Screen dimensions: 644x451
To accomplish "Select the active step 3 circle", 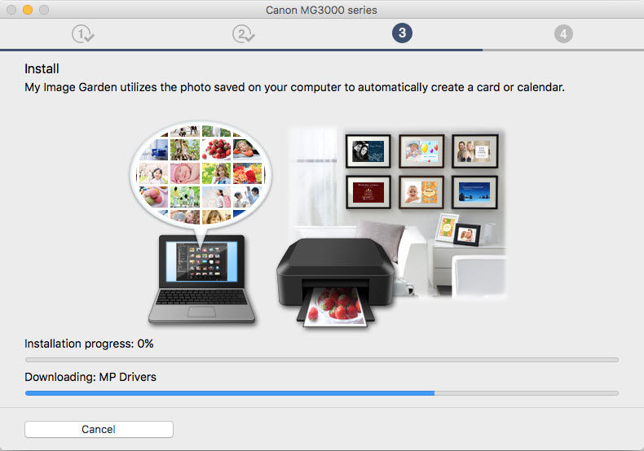I will pos(401,33).
